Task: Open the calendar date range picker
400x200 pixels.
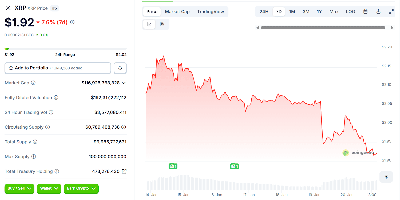Action: click(x=365, y=12)
